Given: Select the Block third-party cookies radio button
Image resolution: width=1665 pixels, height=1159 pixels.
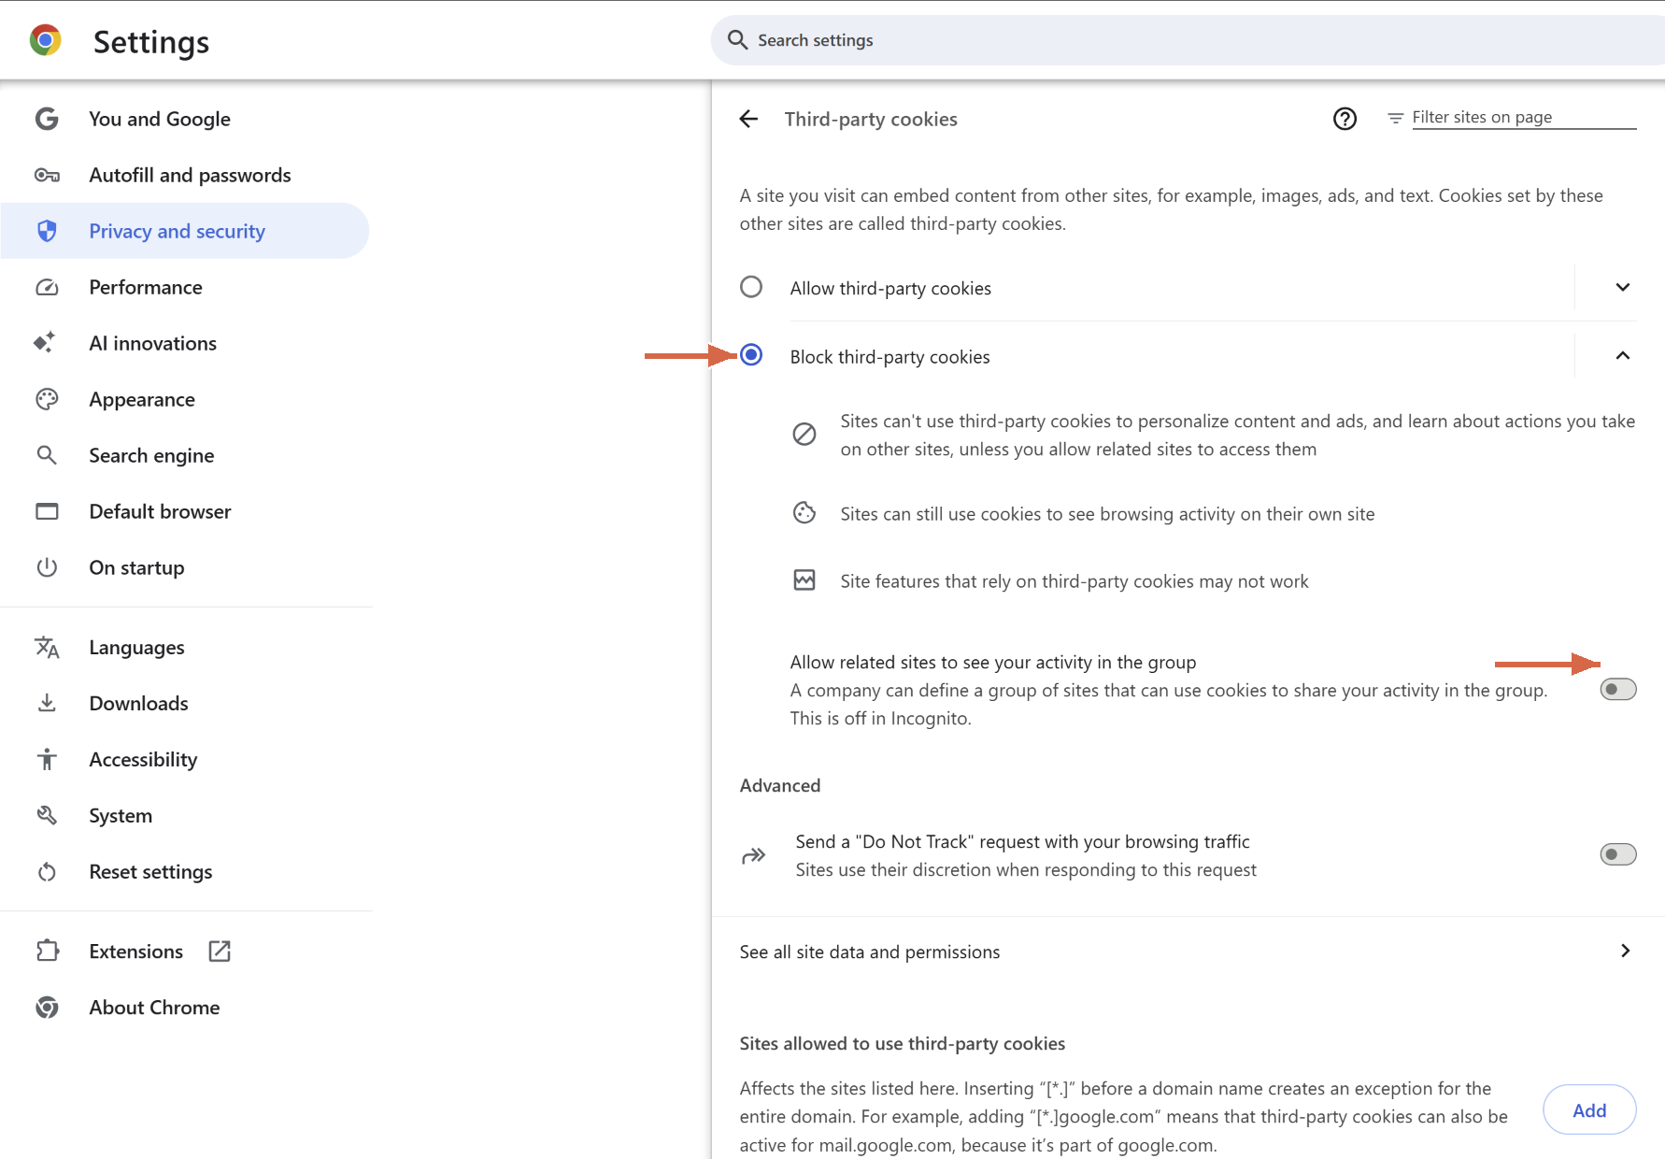Looking at the screenshot, I should tap(751, 354).
